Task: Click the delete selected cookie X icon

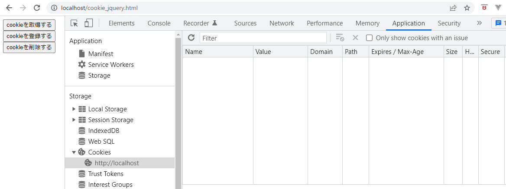Action: 355,38
